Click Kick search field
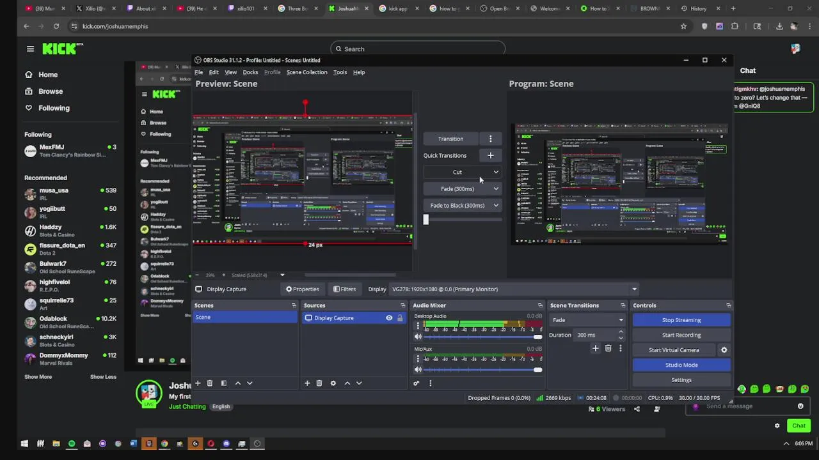Viewport: 819px width, 460px height. coord(418,49)
